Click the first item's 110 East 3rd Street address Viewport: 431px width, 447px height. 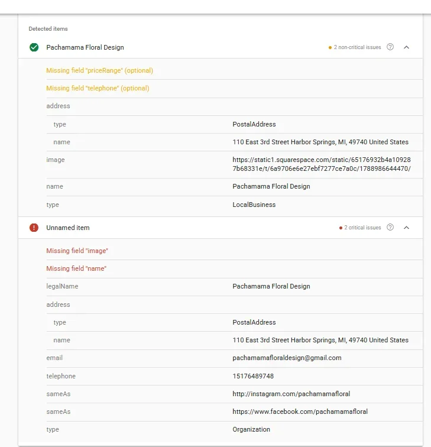pyautogui.click(x=320, y=142)
